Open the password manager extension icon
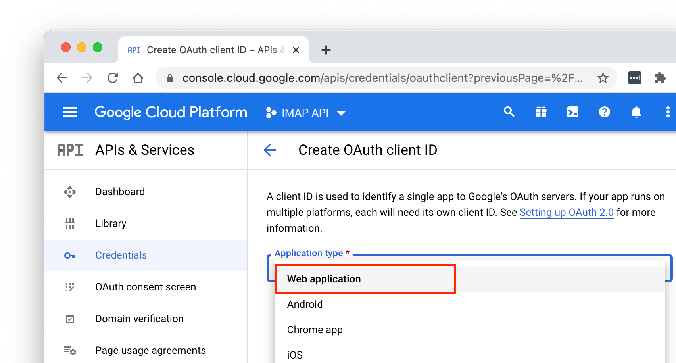 click(x=635, y=78)
